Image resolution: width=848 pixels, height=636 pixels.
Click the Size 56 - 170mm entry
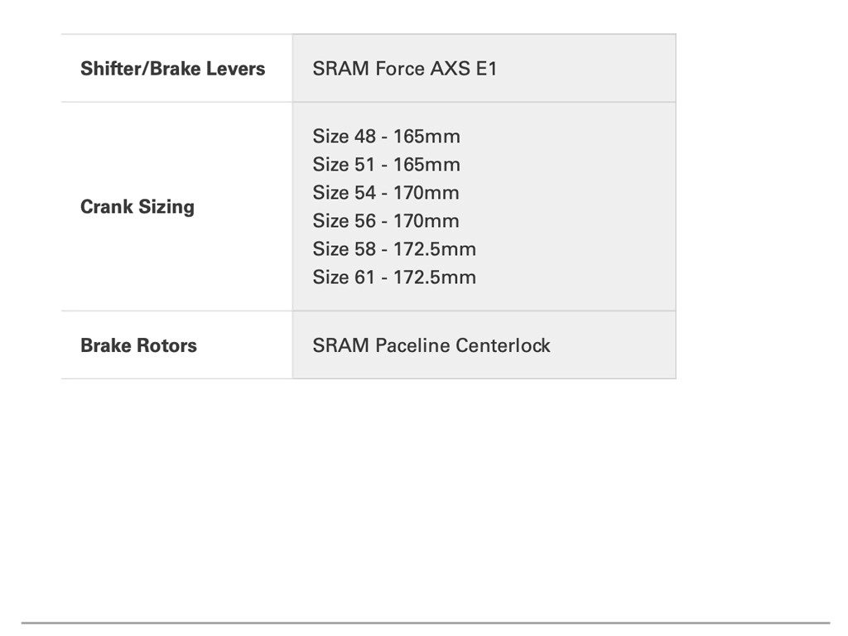click(385, 221)
